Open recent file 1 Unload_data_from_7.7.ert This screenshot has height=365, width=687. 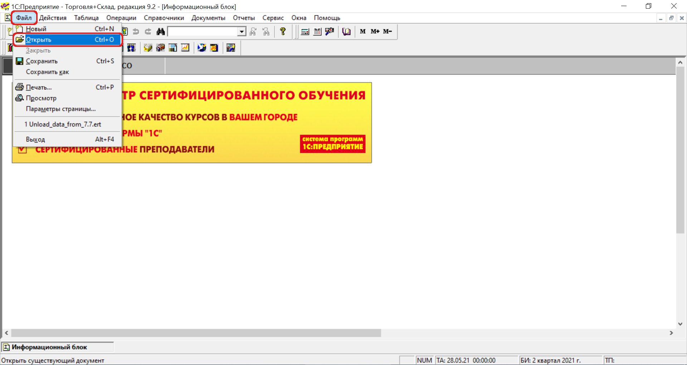click(68, 124)
